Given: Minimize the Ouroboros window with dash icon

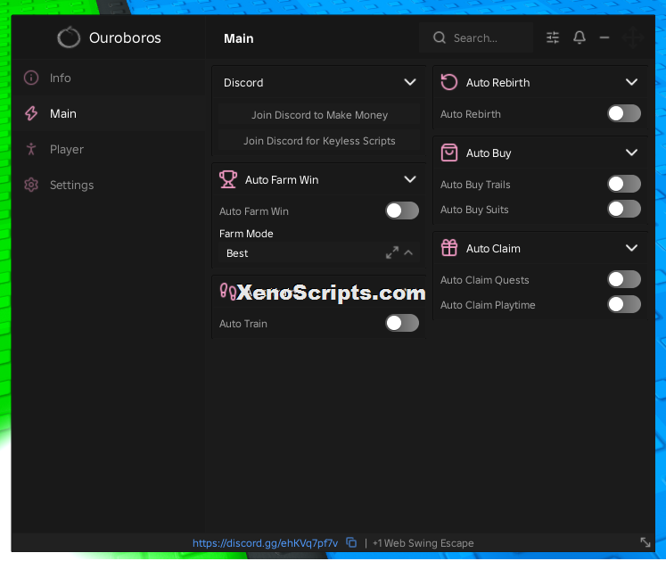Looking at the screenshot, I should [x=604, y=37].
